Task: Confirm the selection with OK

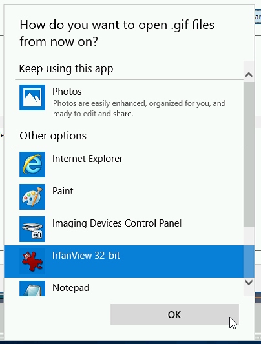Action: [x=174, y=314]
